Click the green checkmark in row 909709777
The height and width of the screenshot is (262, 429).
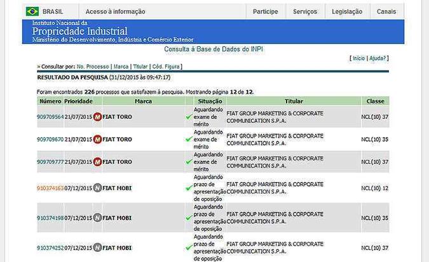pos(189,162)
